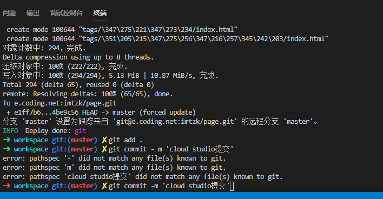Viewport: 383px width, 199px height.
Task: Click the git@e.coding.net:imtzk/page.git remote address
Action: click(175, 122)
